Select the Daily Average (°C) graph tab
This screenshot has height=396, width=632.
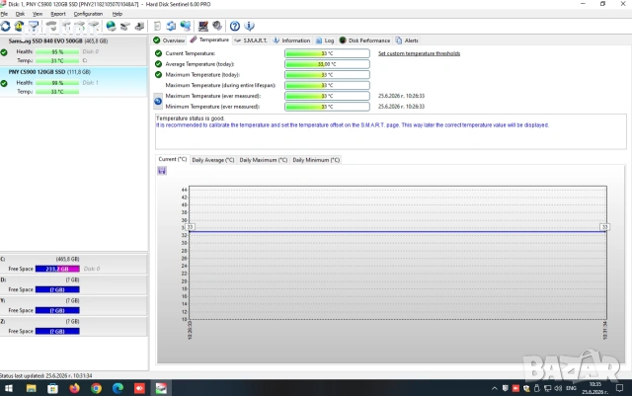[213, 160]
